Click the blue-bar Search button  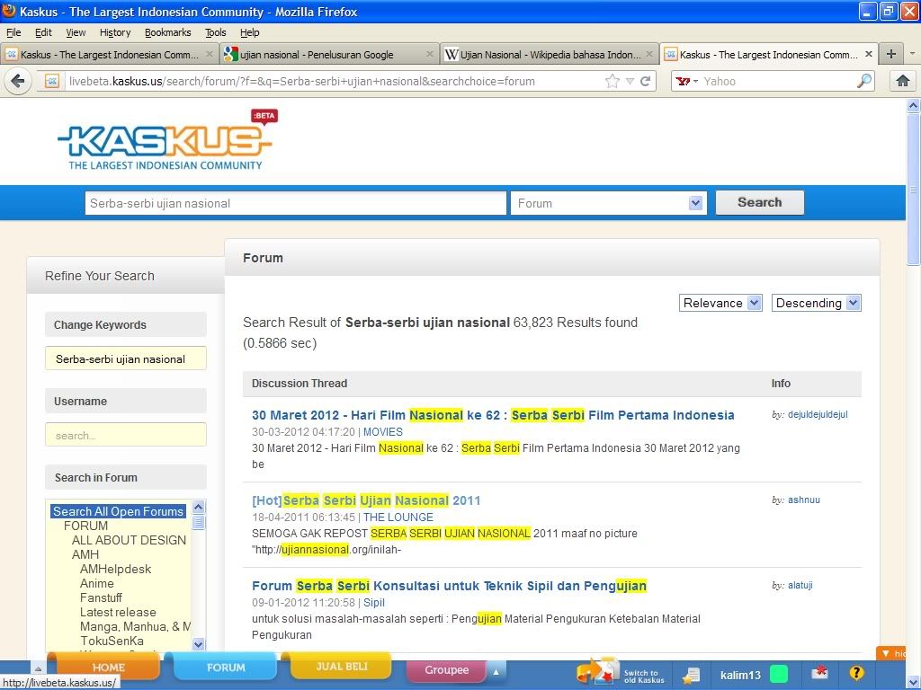click(x=759, y=202)
